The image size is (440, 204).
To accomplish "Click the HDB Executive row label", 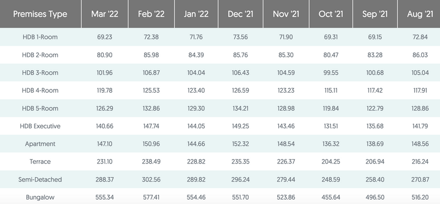I will click(40, 126).
